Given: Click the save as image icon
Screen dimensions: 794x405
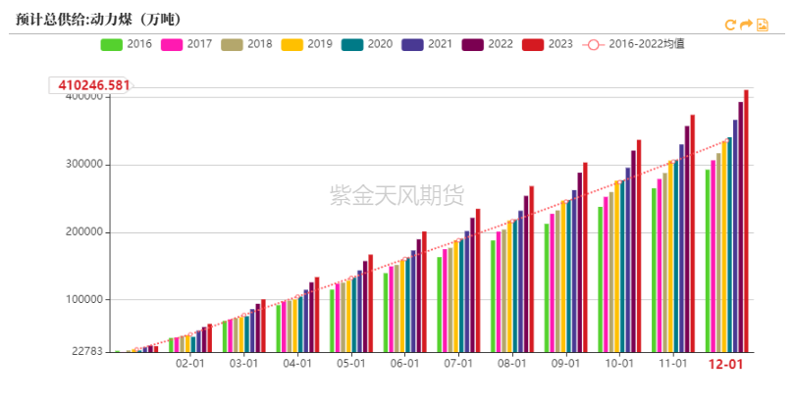Looking at the screenshot, I should 762,25.
